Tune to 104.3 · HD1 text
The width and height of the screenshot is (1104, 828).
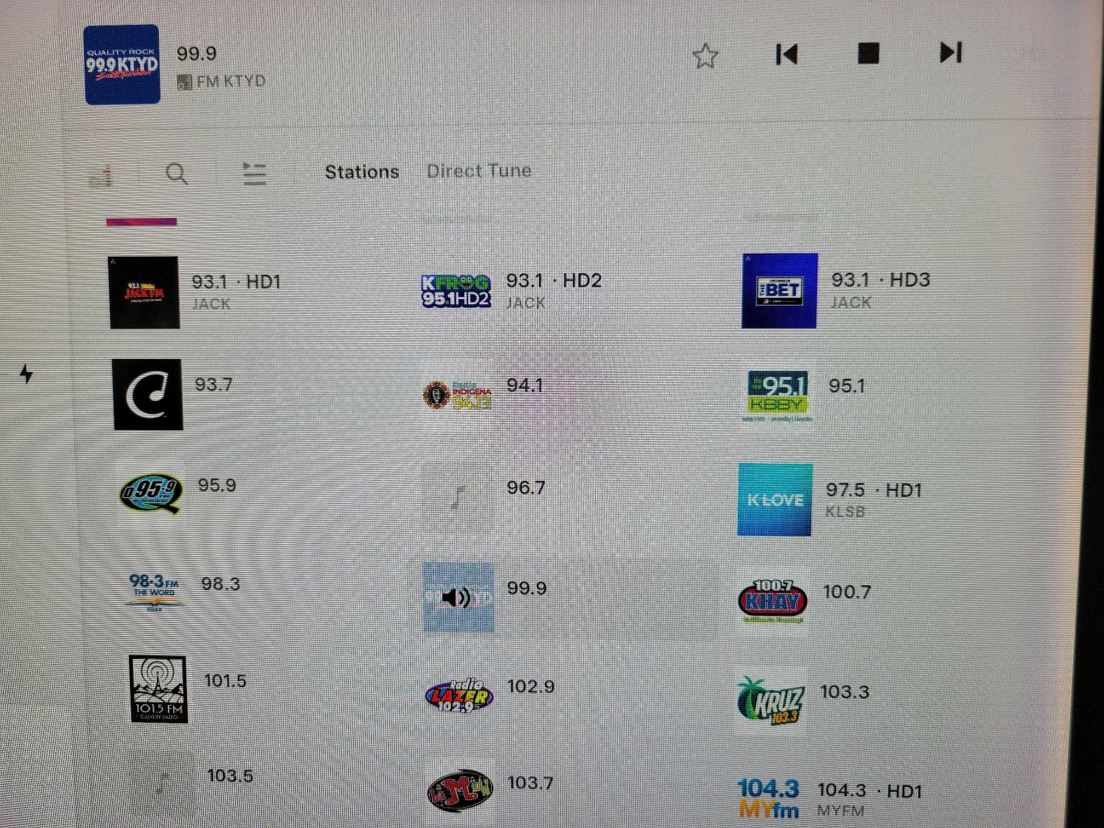point(870,791)
